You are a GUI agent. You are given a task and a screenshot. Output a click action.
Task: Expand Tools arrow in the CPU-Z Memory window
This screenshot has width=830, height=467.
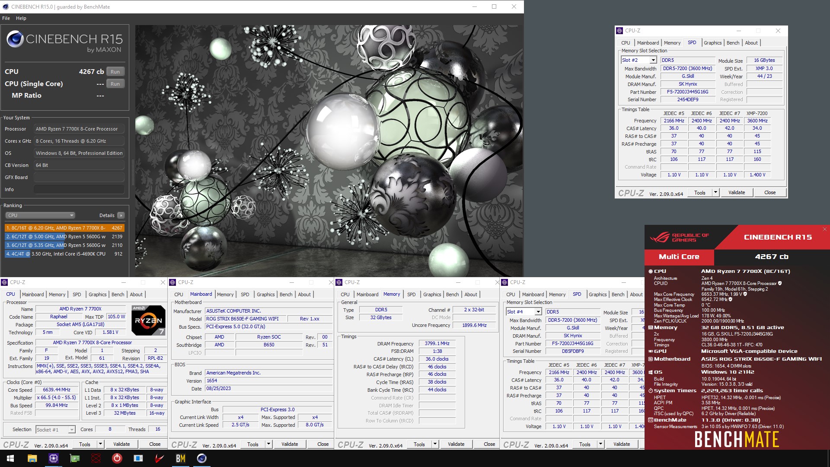[435, 444]
